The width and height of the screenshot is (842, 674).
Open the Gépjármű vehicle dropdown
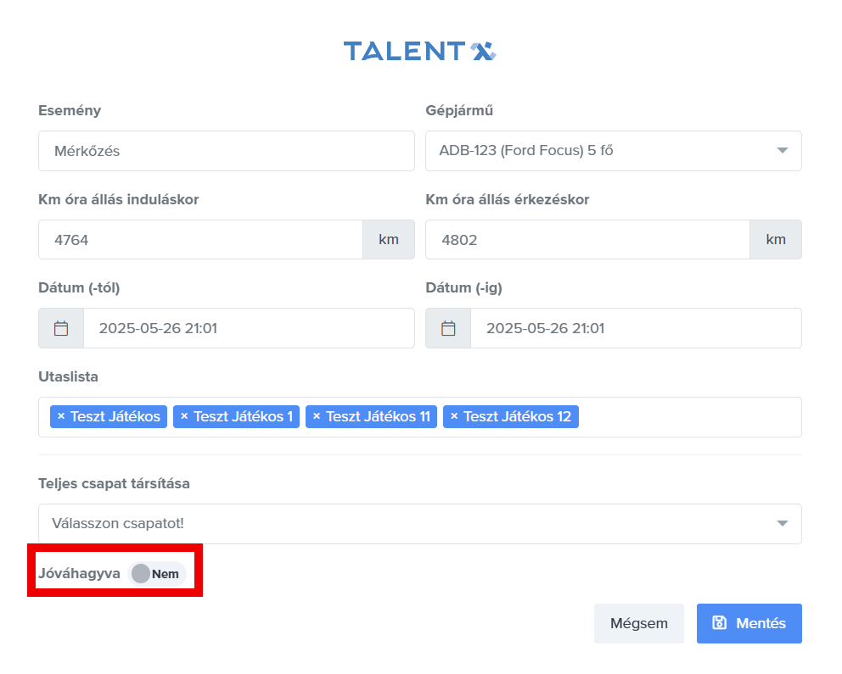(613, 151)
